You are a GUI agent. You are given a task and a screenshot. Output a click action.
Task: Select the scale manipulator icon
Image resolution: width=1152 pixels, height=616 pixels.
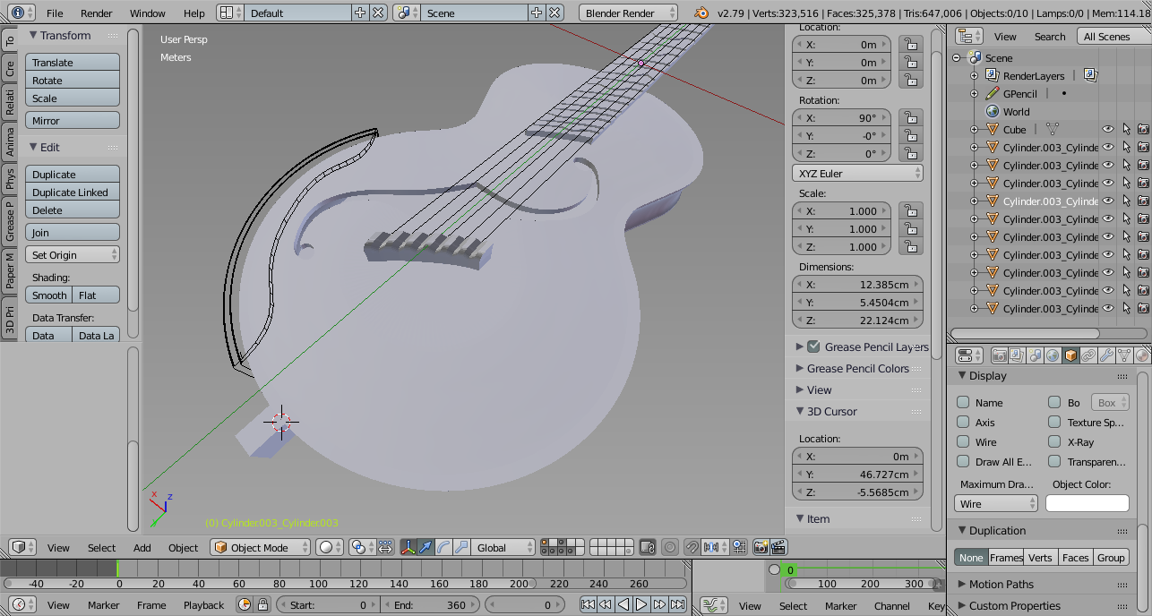point(462,547)
